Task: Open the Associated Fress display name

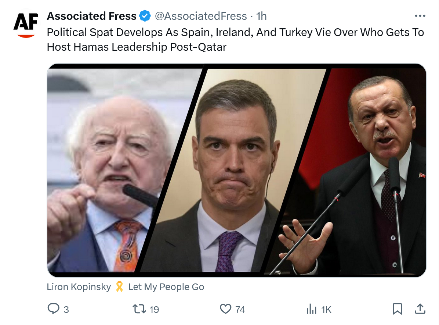Action: coord(92,16)
